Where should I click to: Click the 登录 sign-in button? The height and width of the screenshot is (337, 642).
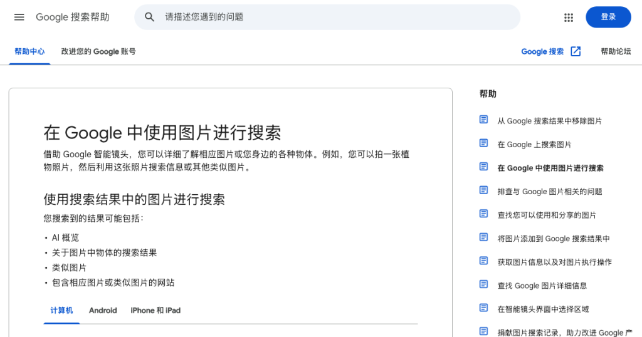608,17
